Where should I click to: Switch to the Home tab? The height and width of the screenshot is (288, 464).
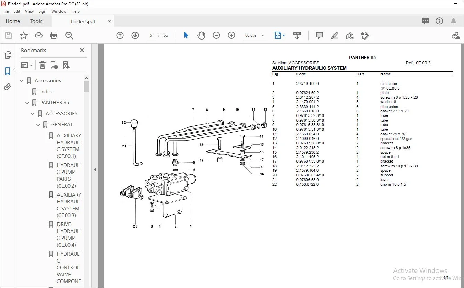coord(13,21)
